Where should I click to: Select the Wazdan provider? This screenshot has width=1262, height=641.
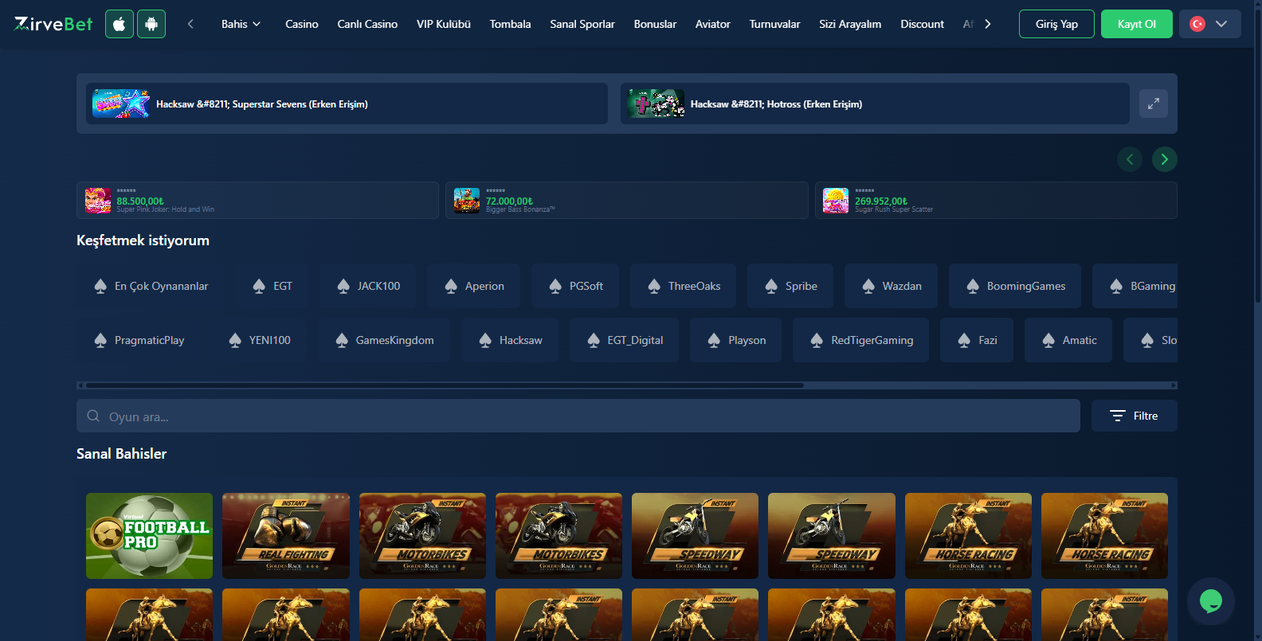(x=892, y=286)
